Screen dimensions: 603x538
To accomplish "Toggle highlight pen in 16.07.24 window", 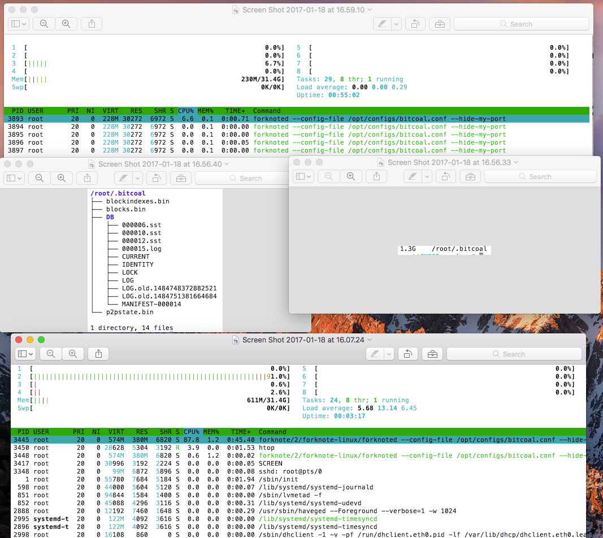I will pos(375,354).
